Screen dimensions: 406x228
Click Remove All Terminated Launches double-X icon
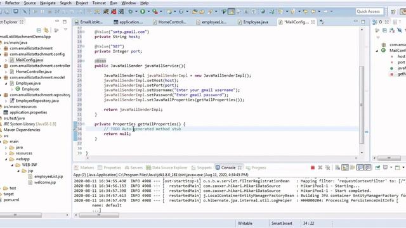328,168
